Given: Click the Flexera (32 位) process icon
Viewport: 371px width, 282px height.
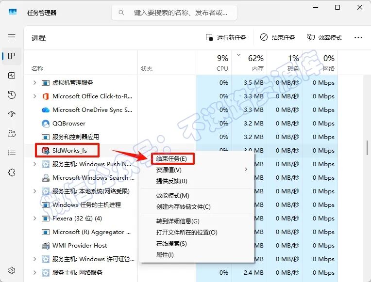Looking at the screenshot, I should [x=46, y=219].
